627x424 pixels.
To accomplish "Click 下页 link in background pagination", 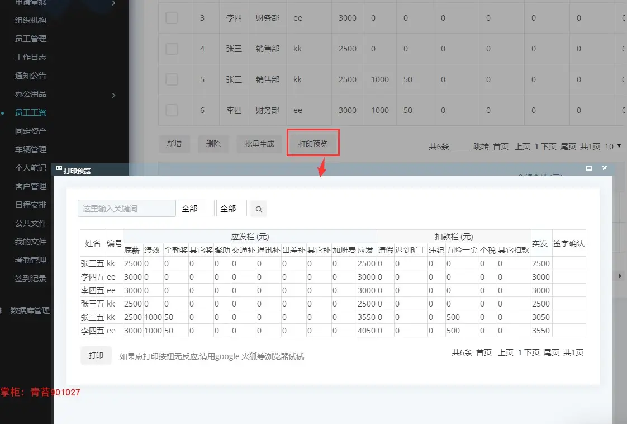I will pos(549,147).
